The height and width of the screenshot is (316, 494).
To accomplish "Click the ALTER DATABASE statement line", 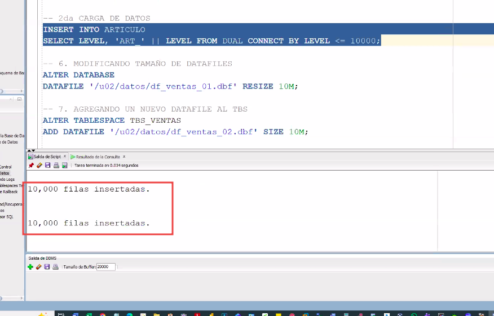I will tap(78, 75).
